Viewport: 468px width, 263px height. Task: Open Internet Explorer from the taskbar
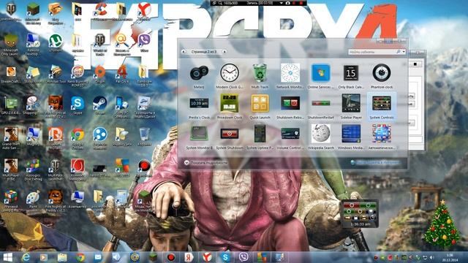pos(26,257)
